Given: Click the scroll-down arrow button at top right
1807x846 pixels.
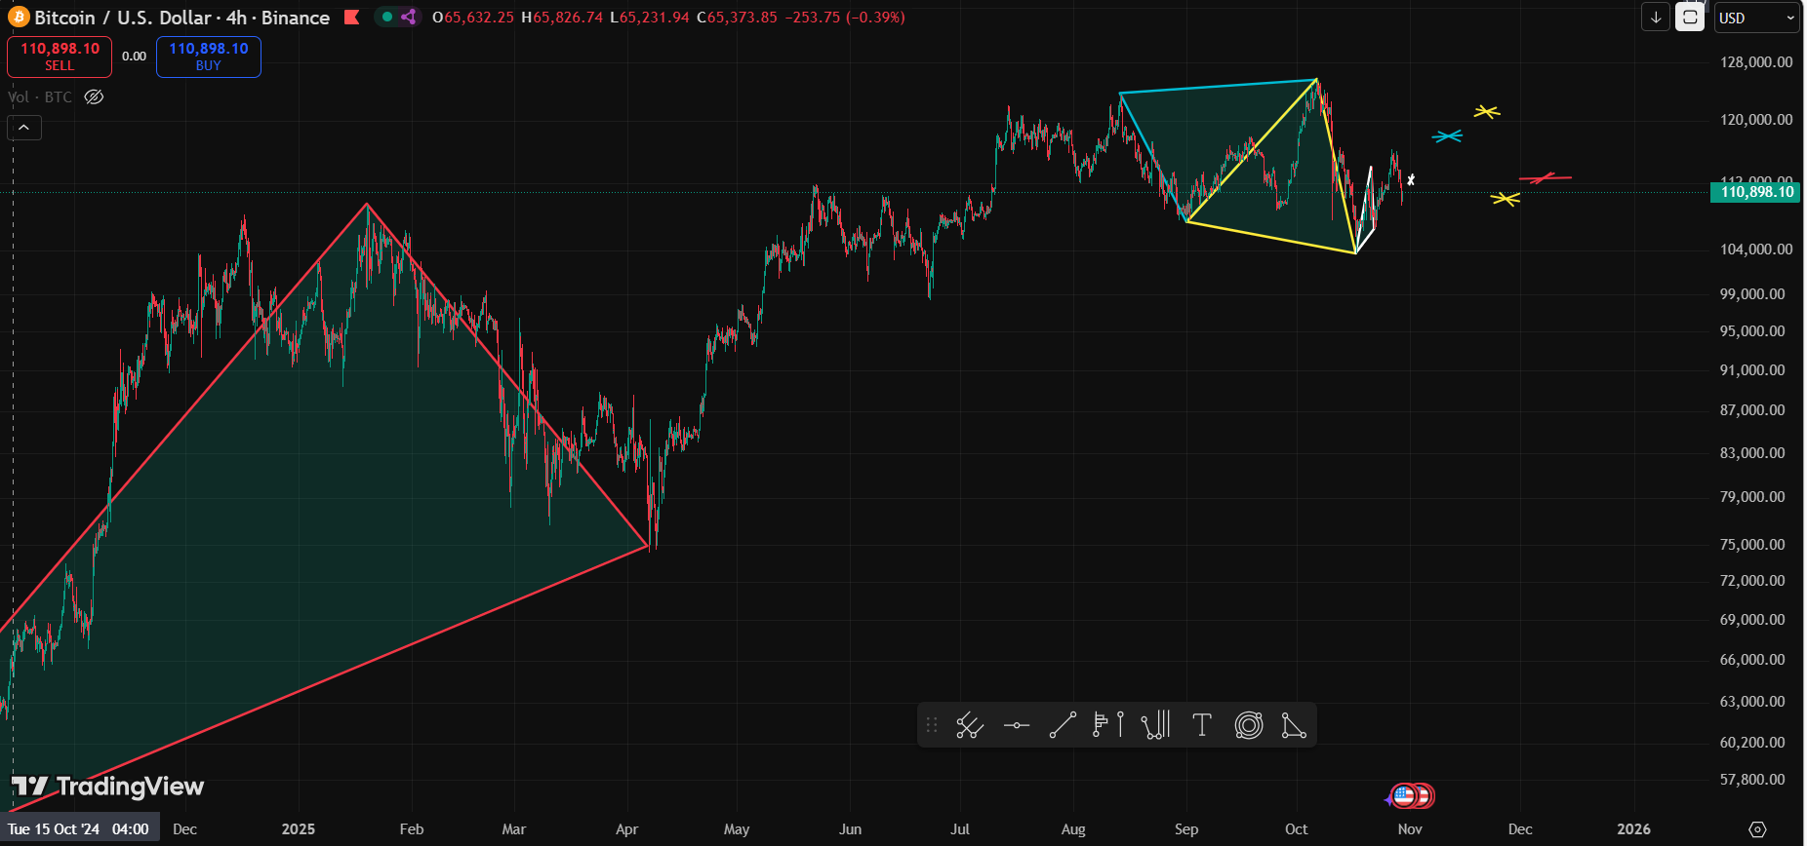Looking at the screenshot, I should 1656,18.
